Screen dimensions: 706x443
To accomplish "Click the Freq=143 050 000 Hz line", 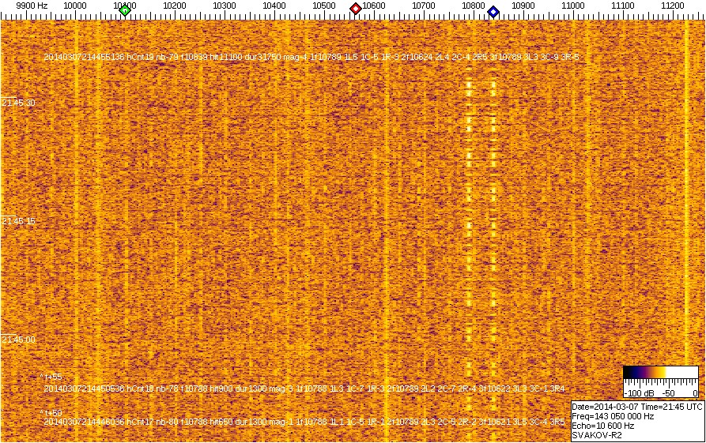I will coord(613,415).
